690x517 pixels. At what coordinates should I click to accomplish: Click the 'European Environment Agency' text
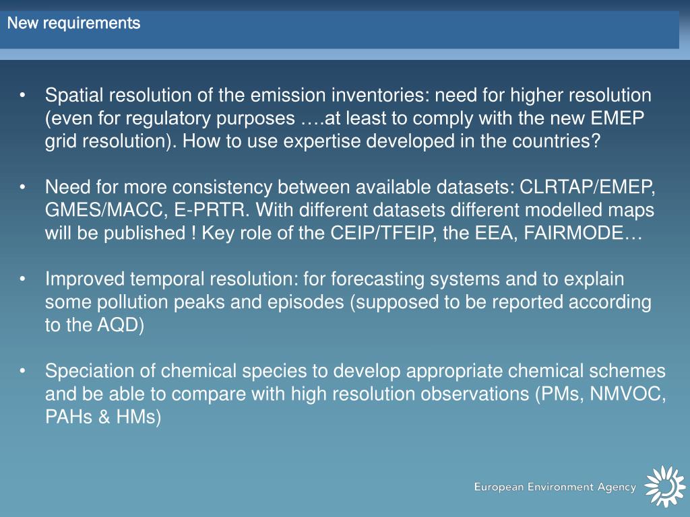click(x=555, y=487)
